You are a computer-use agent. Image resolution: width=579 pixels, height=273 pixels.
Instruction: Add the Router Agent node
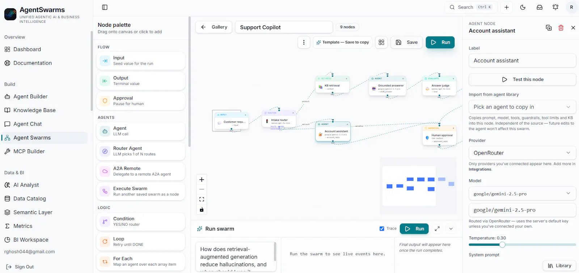(141, 151)
